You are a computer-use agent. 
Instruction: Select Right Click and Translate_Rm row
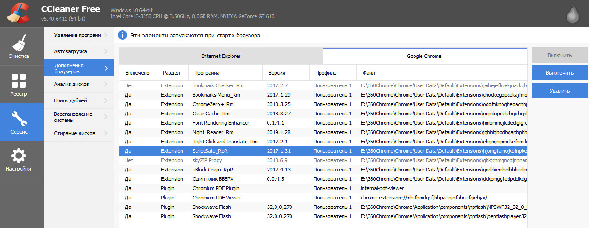(x=323, y=142)
